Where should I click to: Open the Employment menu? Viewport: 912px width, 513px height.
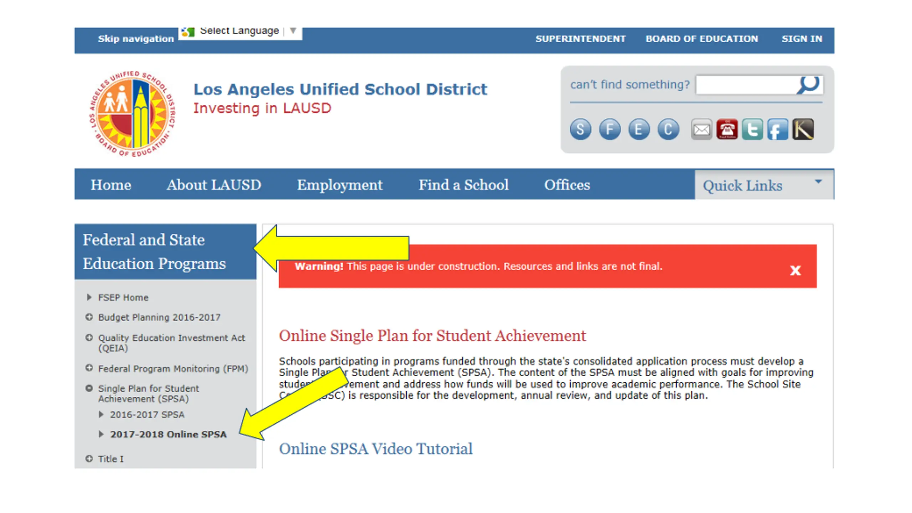pyautogui.click(x=340, y=185)
